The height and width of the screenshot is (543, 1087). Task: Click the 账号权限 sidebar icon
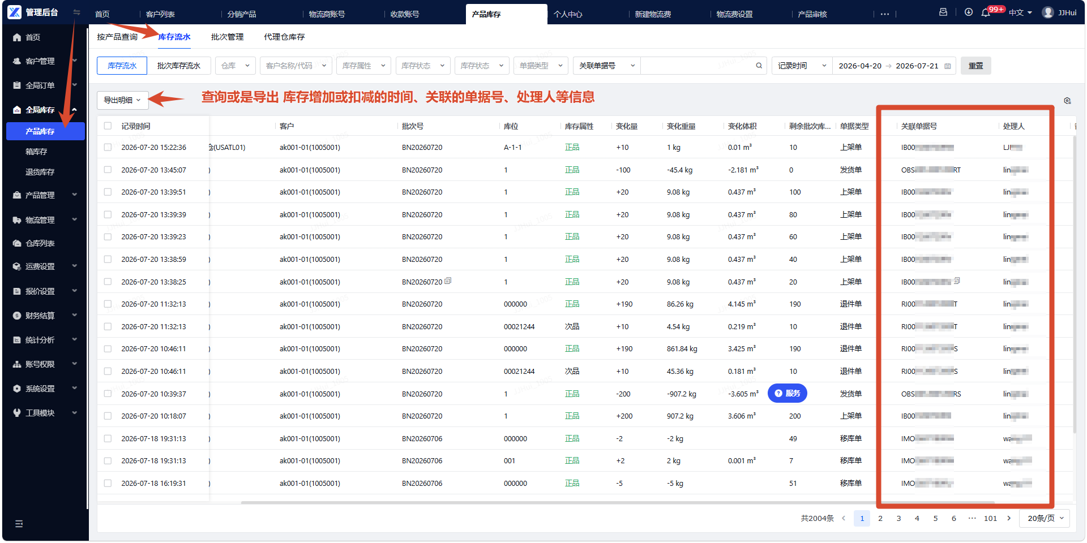pyautogui.click(x=17, y=364)
